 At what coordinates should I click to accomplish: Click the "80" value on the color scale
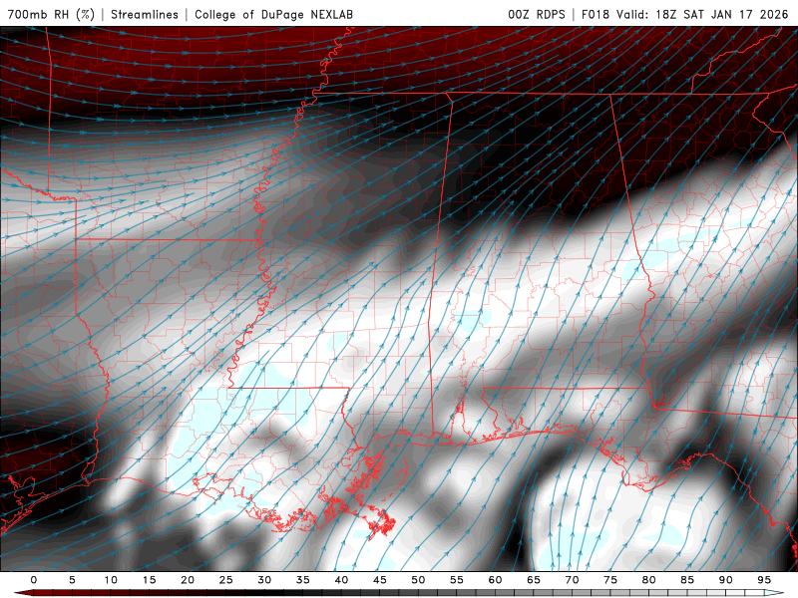tap(649, 580)
